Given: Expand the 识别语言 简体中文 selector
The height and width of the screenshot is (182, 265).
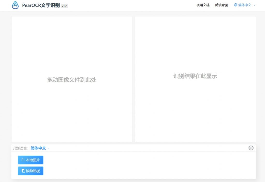Looking at the screenshot, I should tap(40, 148).
